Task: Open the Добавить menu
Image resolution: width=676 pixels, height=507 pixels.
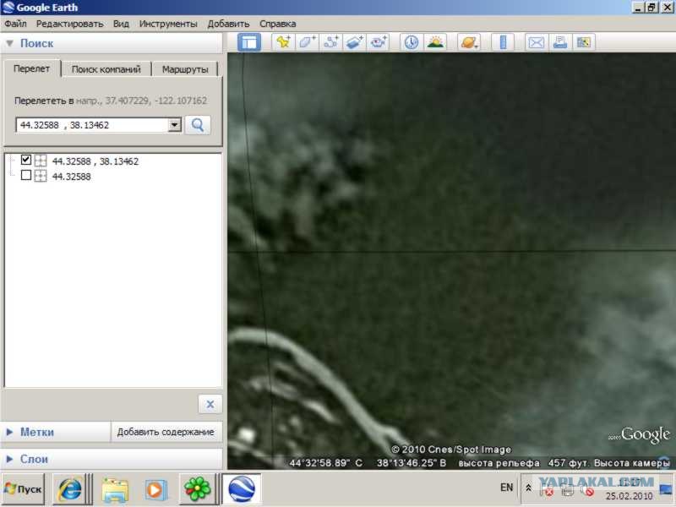Action: coord(228,24)
